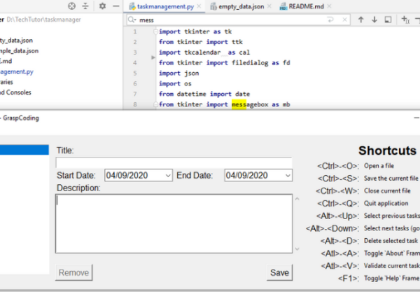420x292 pixels.
Task: Click the Save button
Action: 279,272
